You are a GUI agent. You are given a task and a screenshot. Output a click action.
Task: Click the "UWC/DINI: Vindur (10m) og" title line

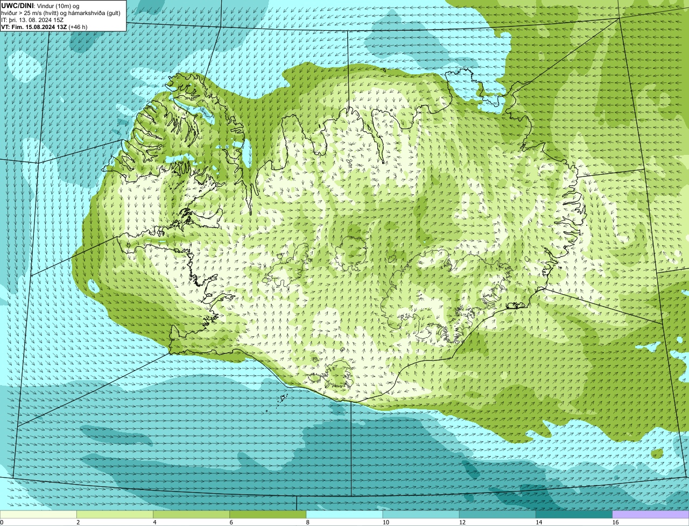(x=40, y=5)
